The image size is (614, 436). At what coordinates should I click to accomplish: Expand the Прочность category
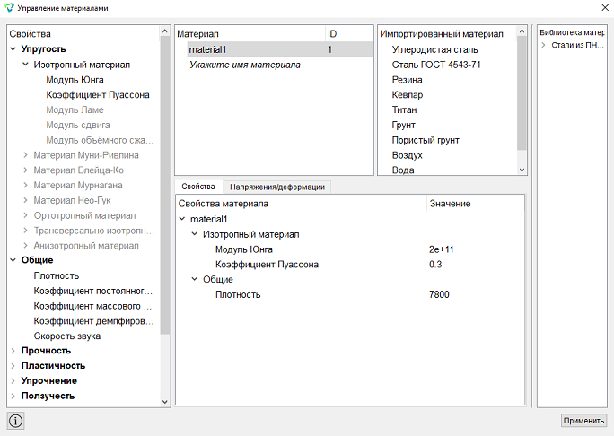[13, 351]
